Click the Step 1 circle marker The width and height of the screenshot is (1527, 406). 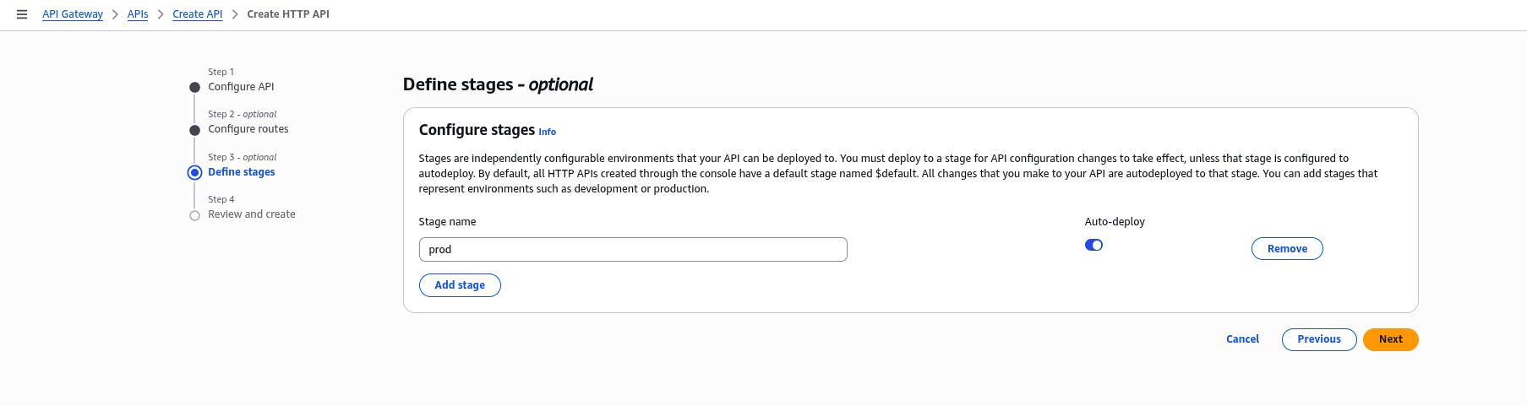(x=194, y=88)
